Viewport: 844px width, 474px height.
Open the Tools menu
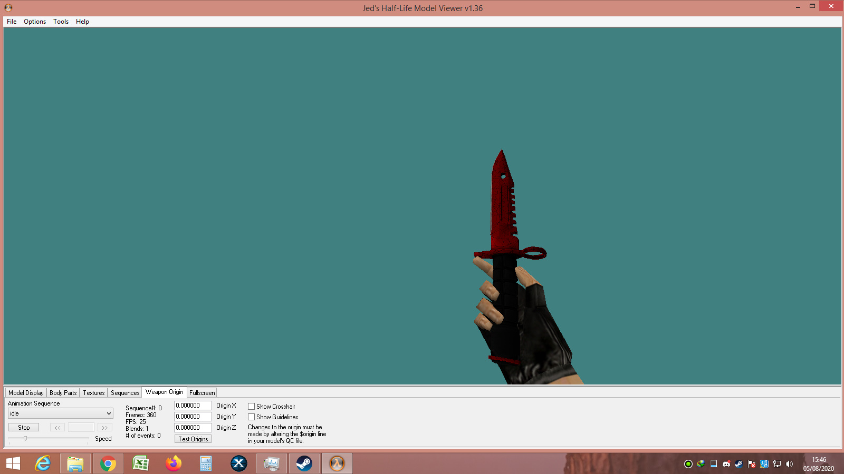[61, 22]
